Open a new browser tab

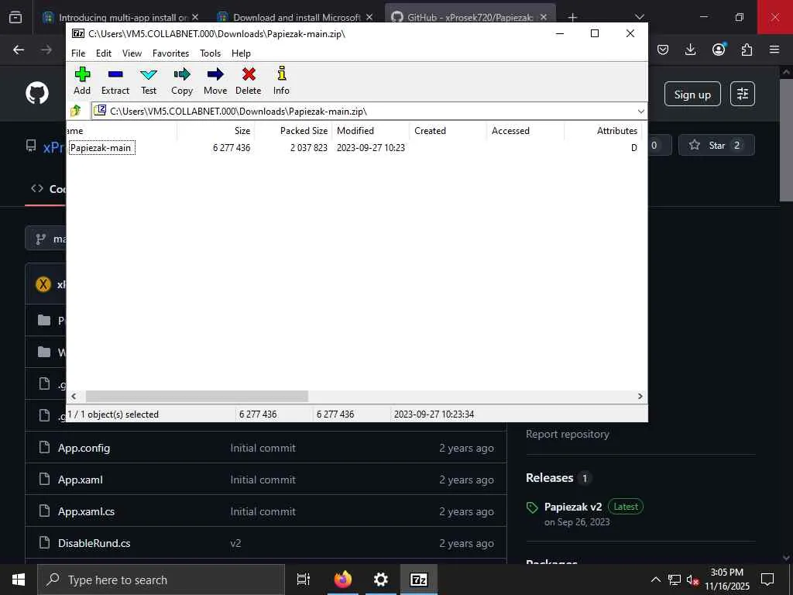(572, 17)
